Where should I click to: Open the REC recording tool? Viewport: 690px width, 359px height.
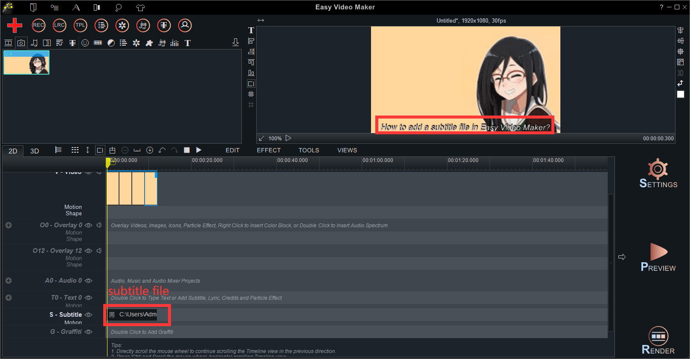point(38,25)
